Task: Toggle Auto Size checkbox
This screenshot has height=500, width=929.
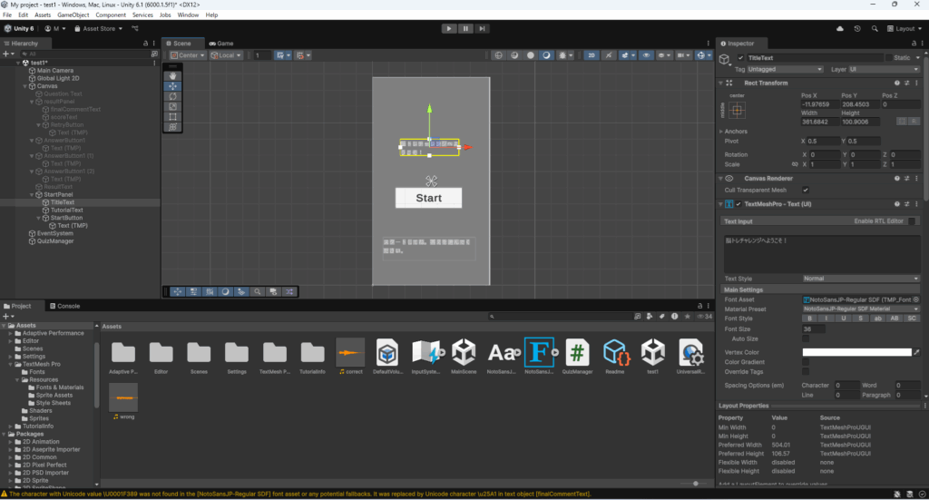Action: 806,338
